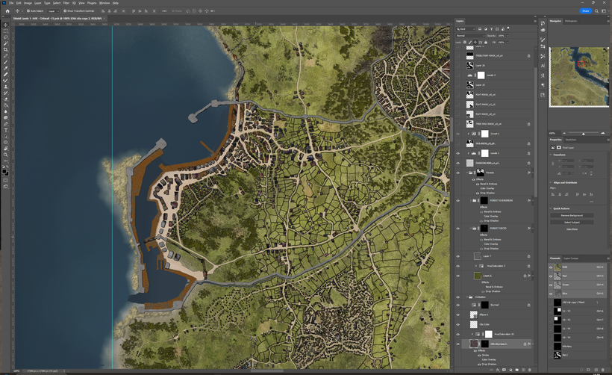
Task: Delete layer with the trash icon in Layers
Action: (530, 370)
